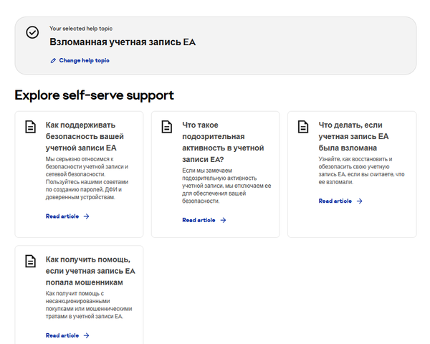Screen dimensions: 430x344
Task: Click the checkmark icon beside selected help topic
Action: click(x=32, y=32)
